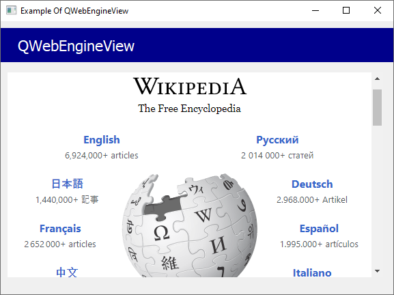Open the Español Wikipedia link
This screenshot has height=295, width=394.
click(x=319, y=229)
